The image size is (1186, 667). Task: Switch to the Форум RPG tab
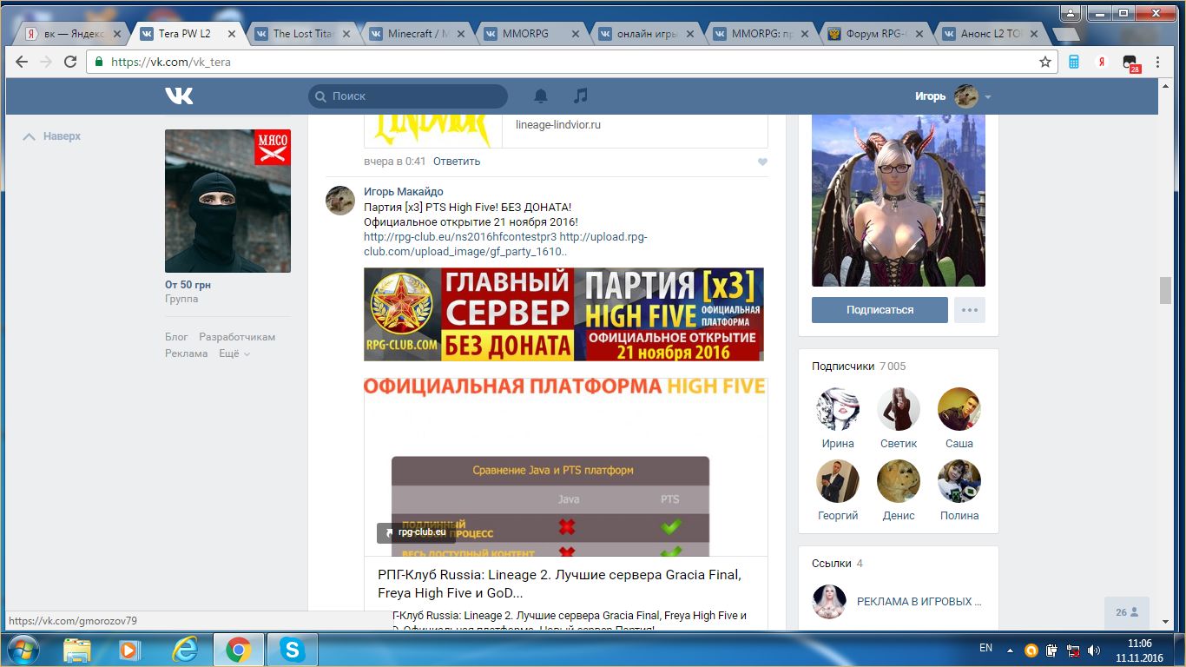point(876,34)
